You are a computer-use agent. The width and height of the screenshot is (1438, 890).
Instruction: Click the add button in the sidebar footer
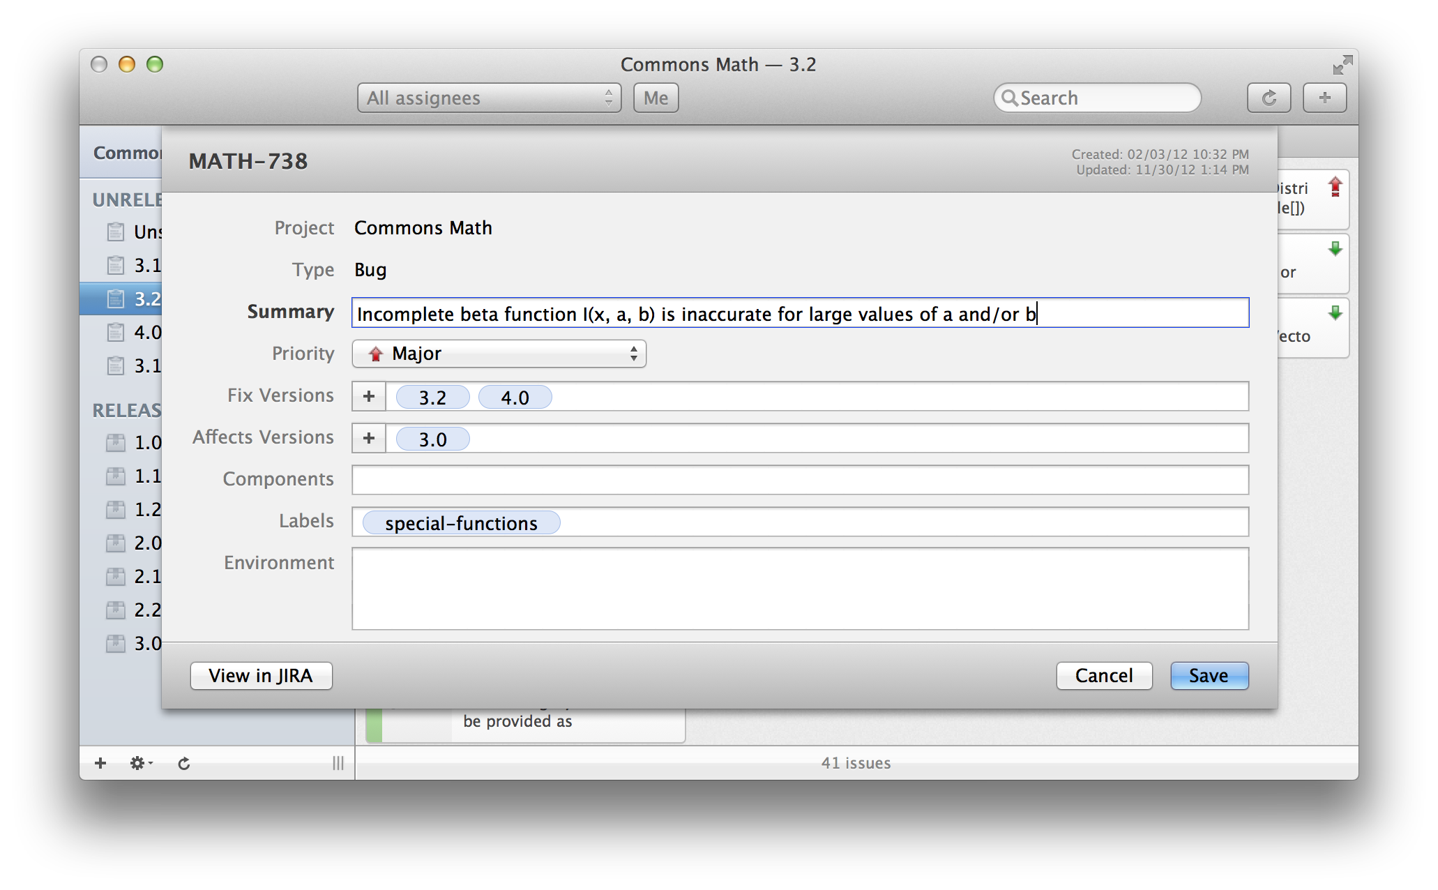click(x=100, y=762)
